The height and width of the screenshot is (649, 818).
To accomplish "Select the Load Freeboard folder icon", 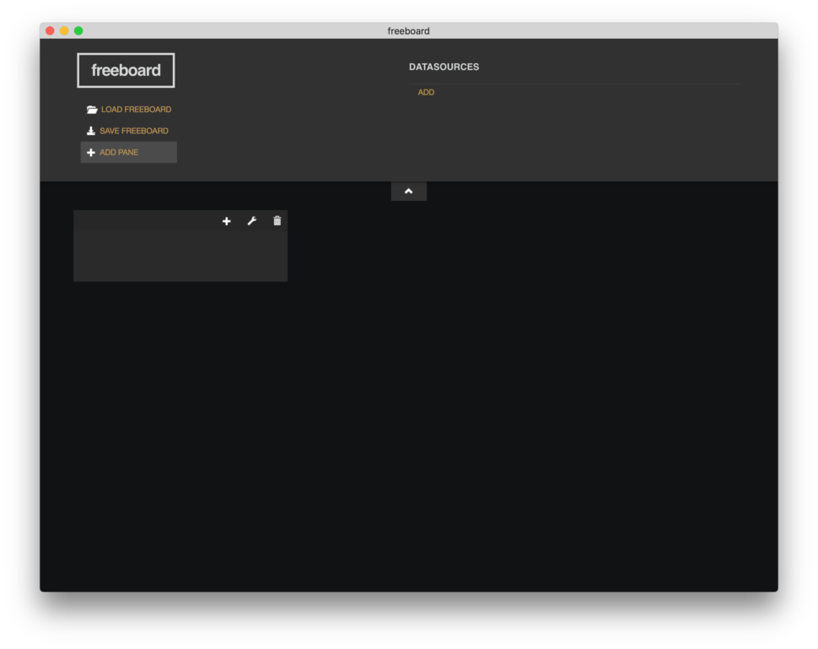I will pos(91,109).
